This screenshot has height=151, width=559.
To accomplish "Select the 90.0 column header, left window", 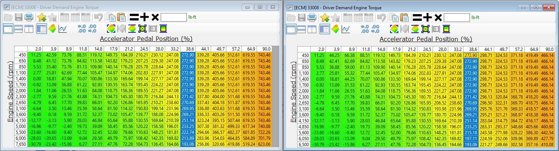I will tap(264, 49).
